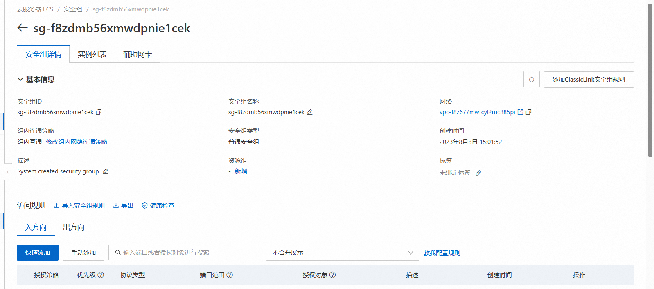Viewport: 654px width, 289px height.
Task: Collapse the 基本信息 section
Action: [20, 80]
